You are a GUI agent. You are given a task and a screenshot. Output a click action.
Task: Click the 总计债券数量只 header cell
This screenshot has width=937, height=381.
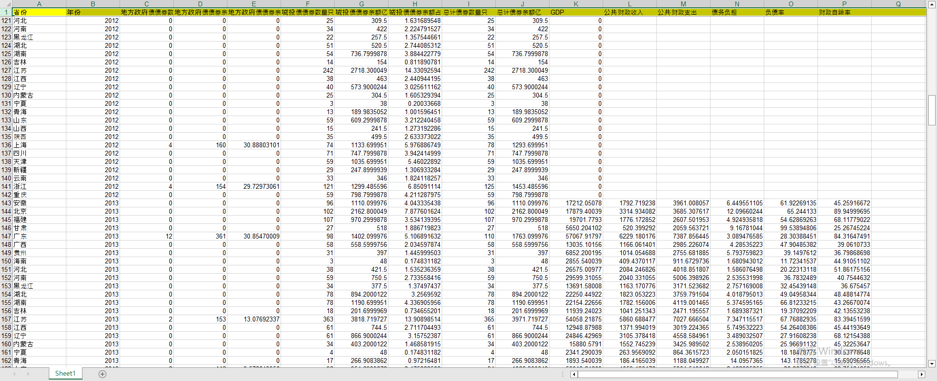coord(468,13)
